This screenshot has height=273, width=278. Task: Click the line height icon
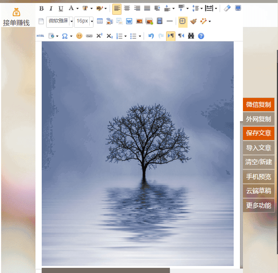(x=196, y=8)
